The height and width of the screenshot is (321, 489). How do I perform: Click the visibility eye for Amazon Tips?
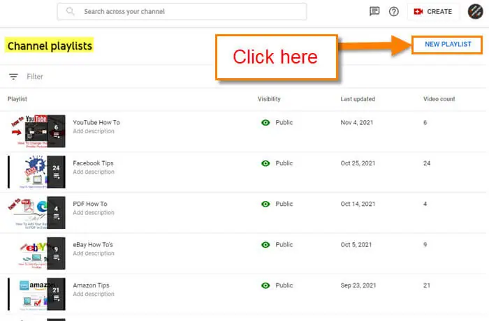click(x=265, y=285)
